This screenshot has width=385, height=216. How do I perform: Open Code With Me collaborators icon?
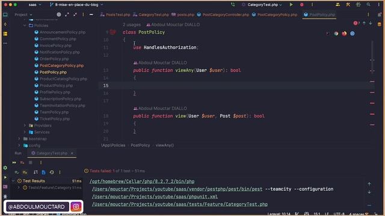tap(338, 4)
